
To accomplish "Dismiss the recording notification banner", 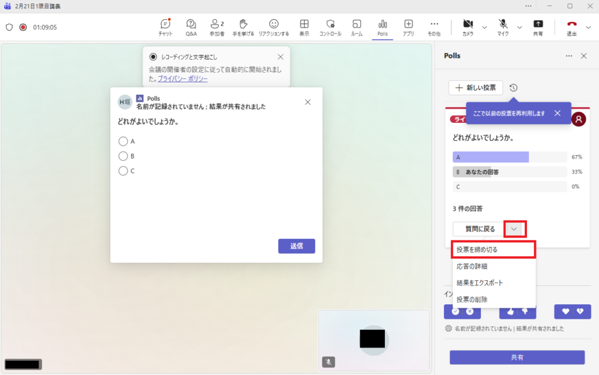I will (x=280, y=57).
